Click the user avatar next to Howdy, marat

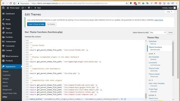click(175, 8)
